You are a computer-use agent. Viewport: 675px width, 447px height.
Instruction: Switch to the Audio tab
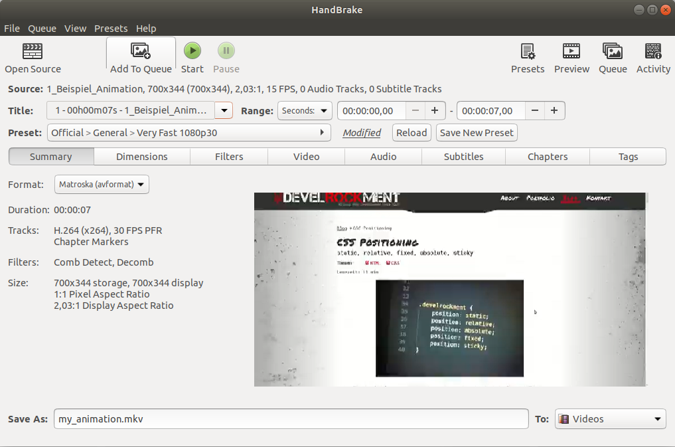pos(383,157)
